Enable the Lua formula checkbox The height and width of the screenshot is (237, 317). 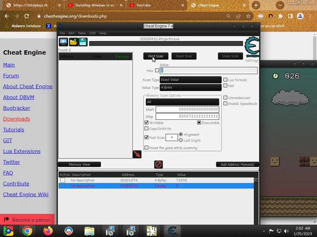click(225, 80)
